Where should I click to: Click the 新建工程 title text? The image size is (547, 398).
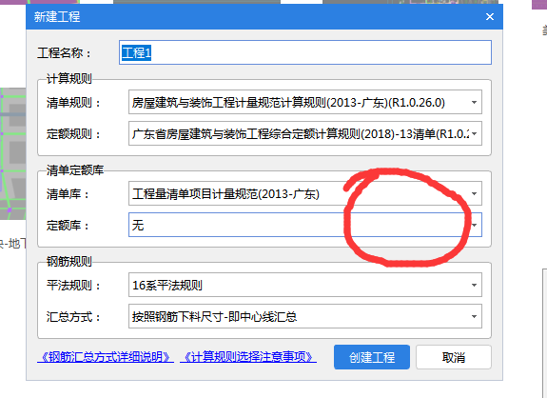[x=57, y=17]
